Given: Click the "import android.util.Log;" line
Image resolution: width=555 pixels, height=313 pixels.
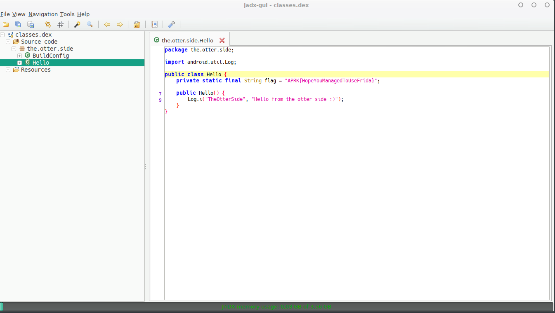Looking at the screenshot, I should pos(201,62).
